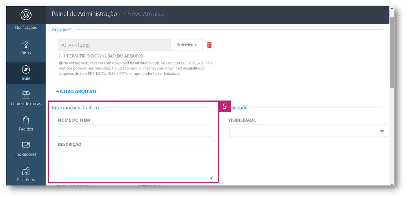Click the Indicadores label in sidebar
Viewport: 407px width, 198px height.
tap(26, 154)
